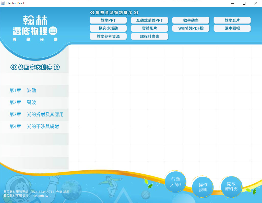Click the hle.com.tw support address
This screenshot has height=203, width=262.
coord(40,196)
